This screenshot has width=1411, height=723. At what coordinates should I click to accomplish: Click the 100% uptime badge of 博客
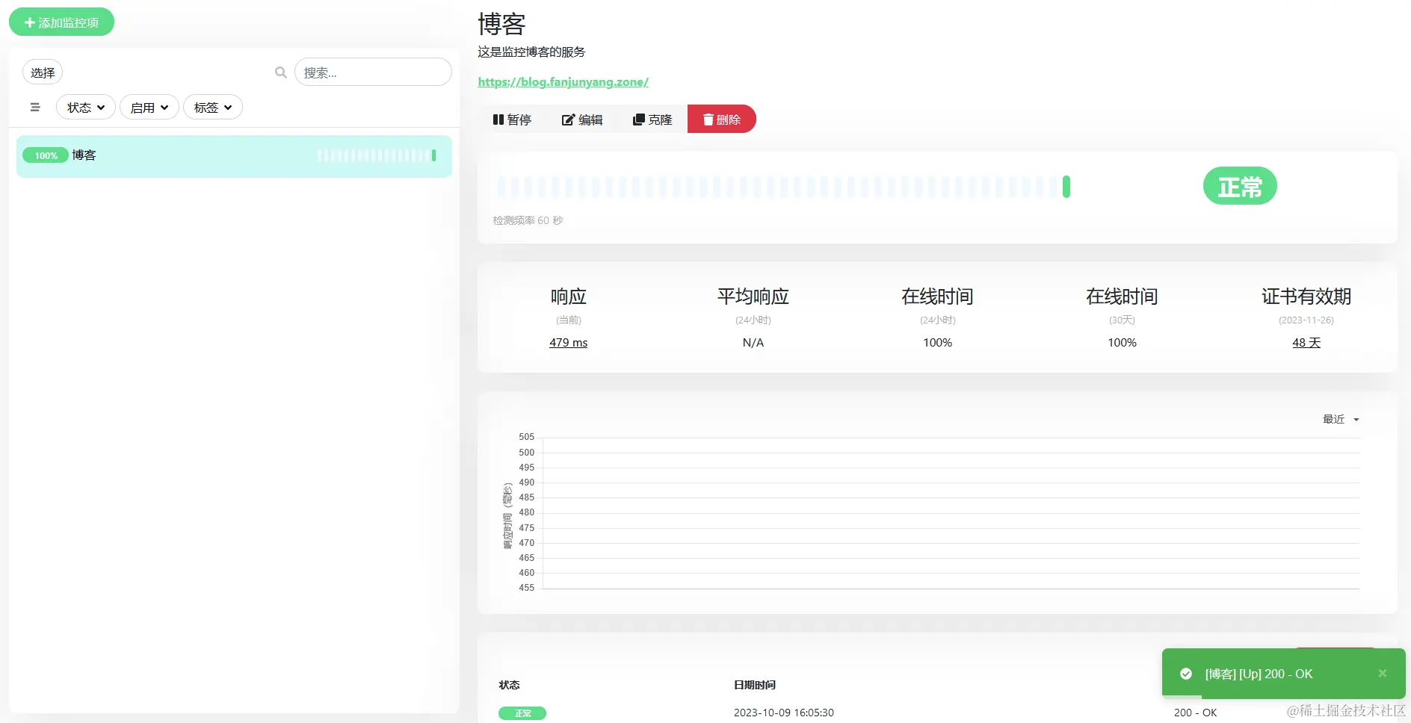46,155
